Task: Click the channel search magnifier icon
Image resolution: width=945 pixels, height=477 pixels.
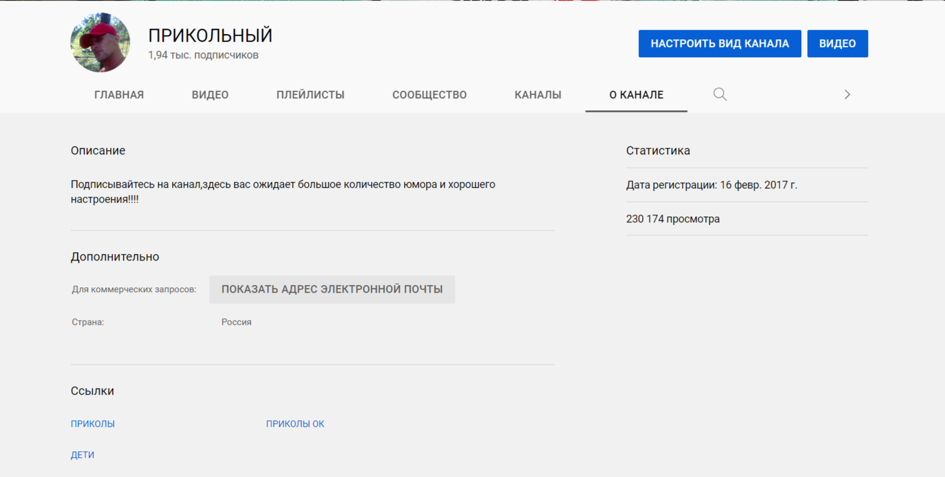Action: point(720,94)
